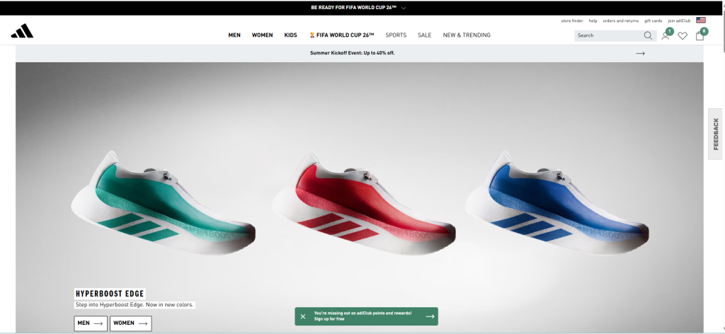Expand the FIFA World Cup 26 top banner chevron
Viewport: 725px width, 334px height.
tap(404, 8)
